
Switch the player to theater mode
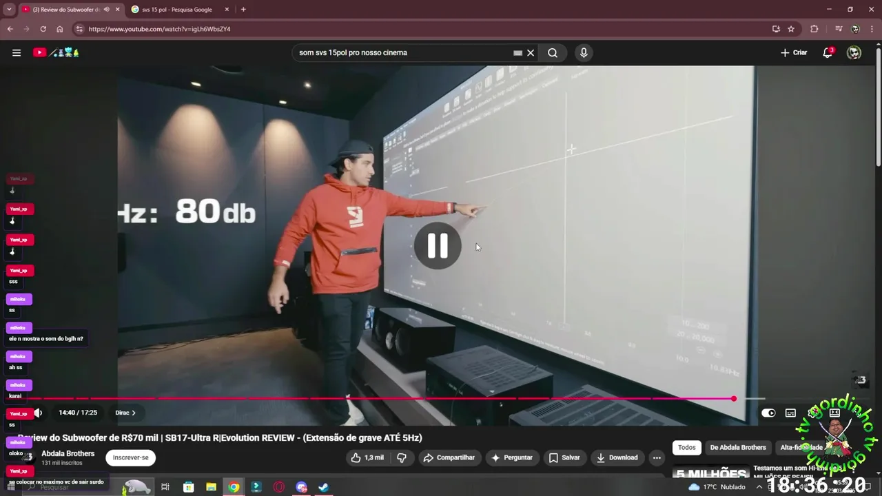pyautogui.click(x=834, y=413)
